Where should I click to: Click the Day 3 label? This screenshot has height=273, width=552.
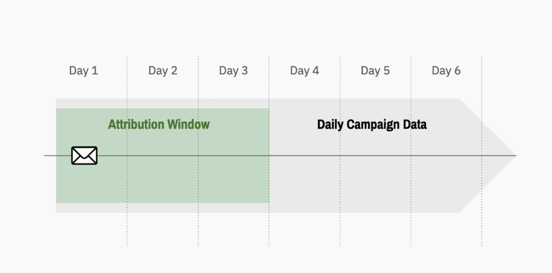(233, 71)
